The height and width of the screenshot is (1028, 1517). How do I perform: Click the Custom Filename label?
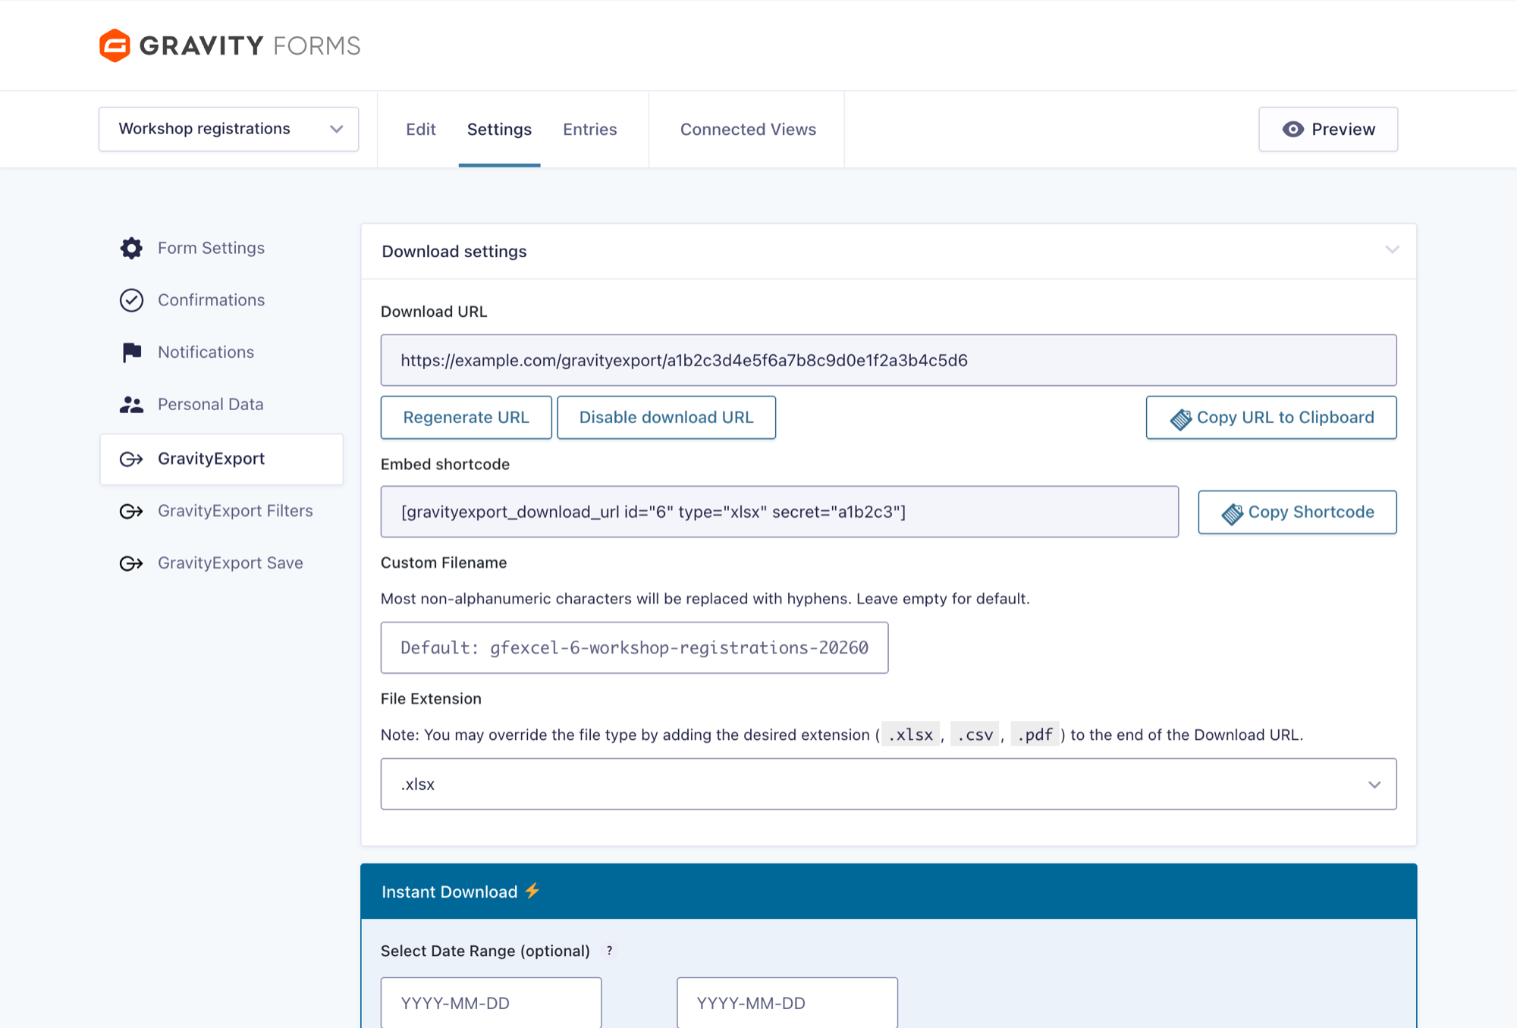click(x=444, y=563)
